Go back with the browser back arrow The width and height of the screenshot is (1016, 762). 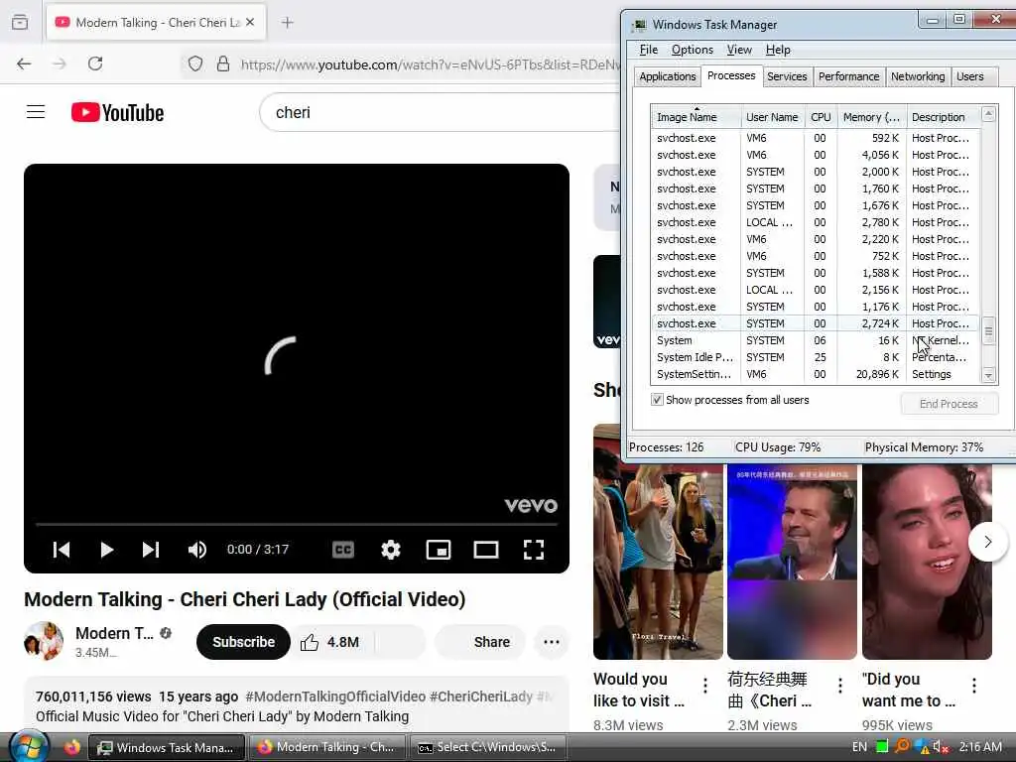coord(24,63)
